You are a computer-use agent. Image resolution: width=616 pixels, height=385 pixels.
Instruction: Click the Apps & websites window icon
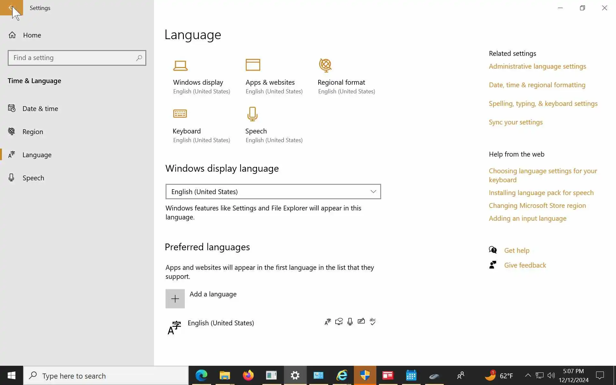(253, 65)
